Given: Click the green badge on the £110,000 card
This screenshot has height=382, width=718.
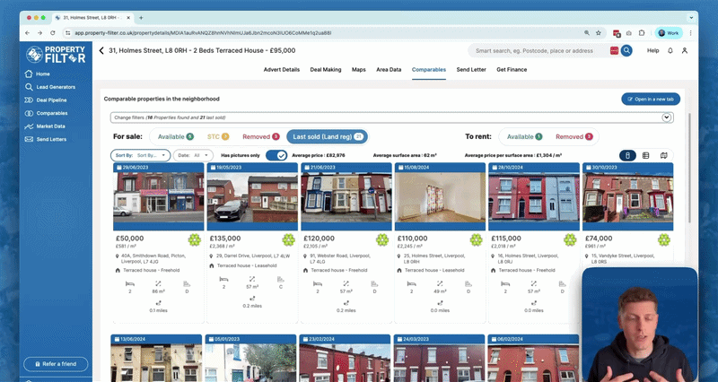Looking at the screenshot, I should point(477,239).
